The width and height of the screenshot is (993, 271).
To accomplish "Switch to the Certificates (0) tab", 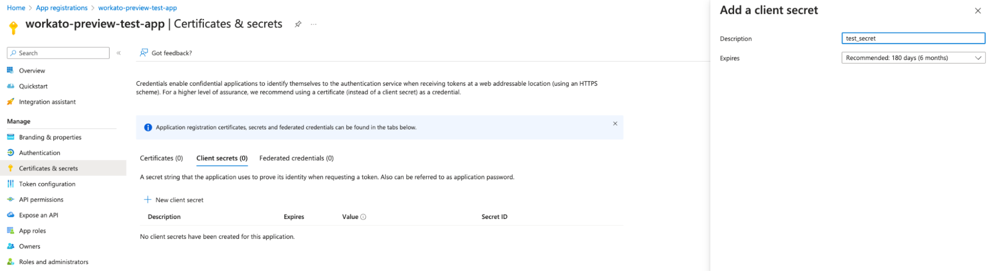I will point(161,158).
